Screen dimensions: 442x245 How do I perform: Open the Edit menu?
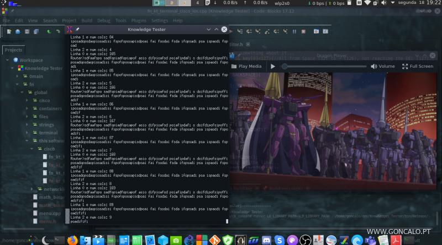click(x=19, y=20)
